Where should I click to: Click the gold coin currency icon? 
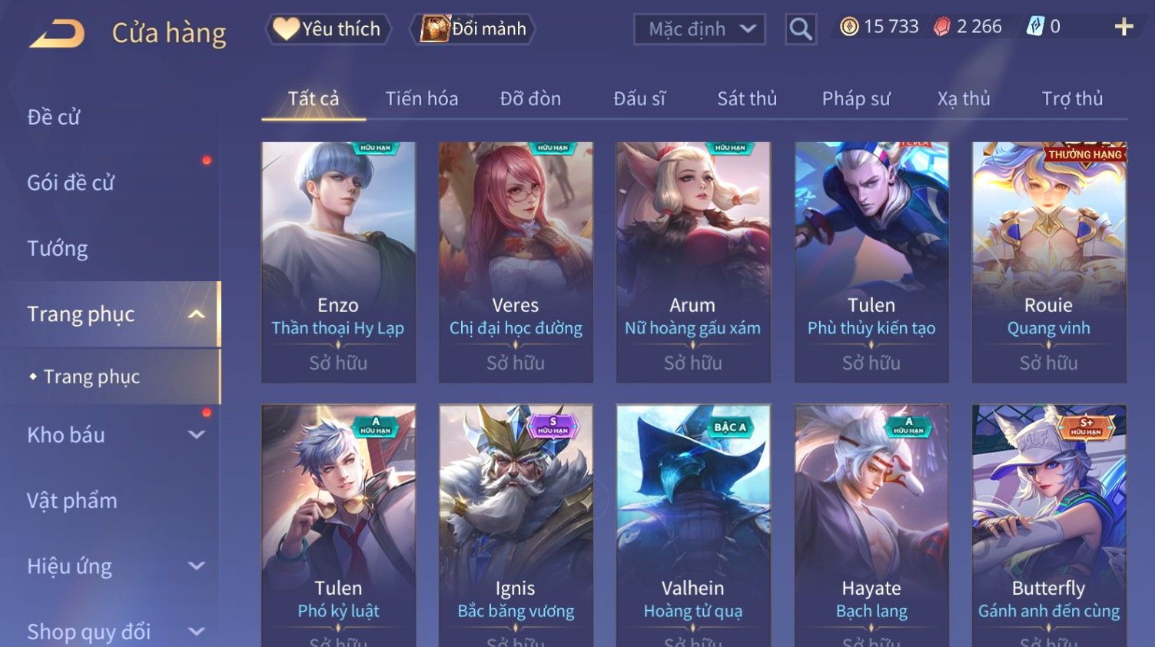click(848, 27)
